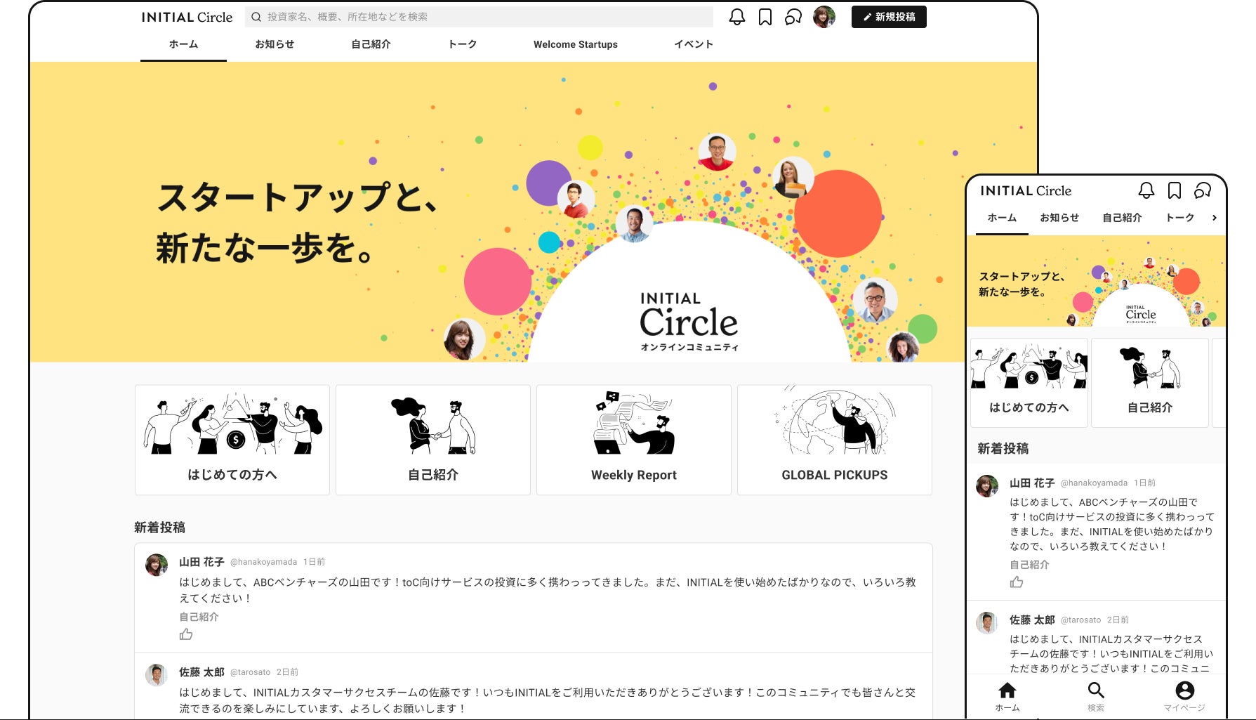Image resolution: width=1256 pixels, height=720 pixels.
Task: Open user profile avatar in desktop header
Action: [824, 17]
